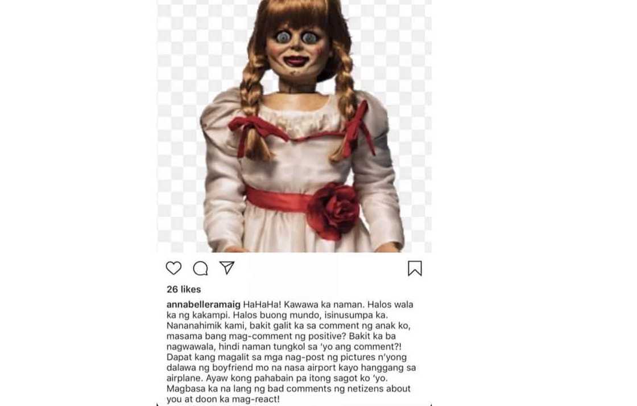
Task: Click the word "airport" in the caption
Action: (x=322, y=368)
